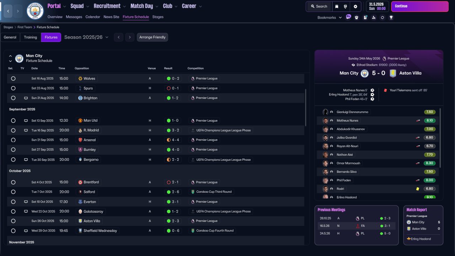This screenshot has height=256, width=455.
Task: Click the Rodri yellow card icon
Action: pyautogui.click(x=418, y=189)
